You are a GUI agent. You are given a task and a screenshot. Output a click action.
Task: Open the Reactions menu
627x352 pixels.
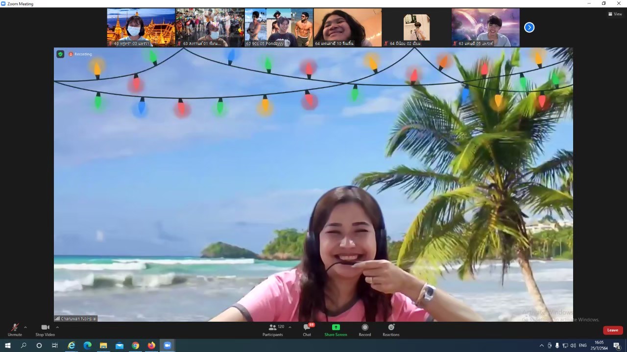pyautogui.click(x=391, y=330)
